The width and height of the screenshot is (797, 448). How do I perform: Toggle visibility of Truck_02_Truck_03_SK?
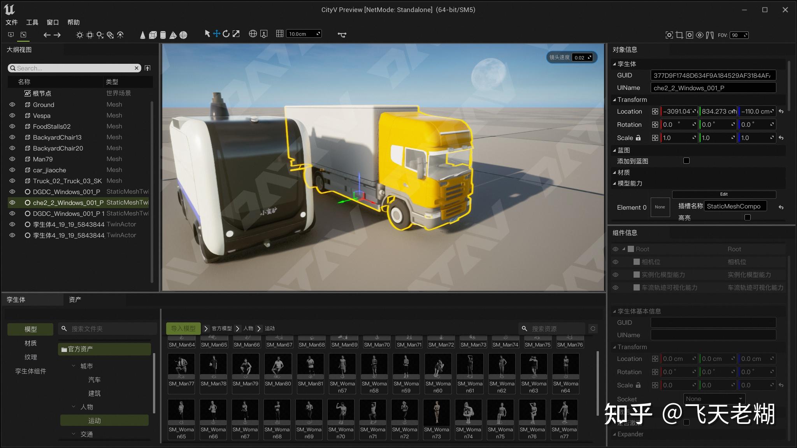[12, 181]
